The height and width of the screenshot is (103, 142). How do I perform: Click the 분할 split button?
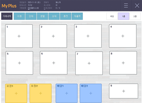[x=43, y=16]
